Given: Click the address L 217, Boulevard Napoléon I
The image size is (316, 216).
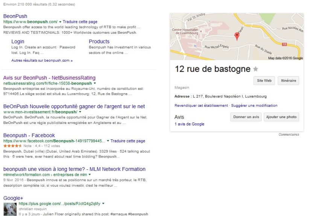Looking at the screenshot, I should pos(230,97).
